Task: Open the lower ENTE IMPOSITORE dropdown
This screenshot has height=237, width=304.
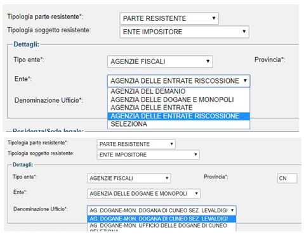Action: click(x=148, y=155)
